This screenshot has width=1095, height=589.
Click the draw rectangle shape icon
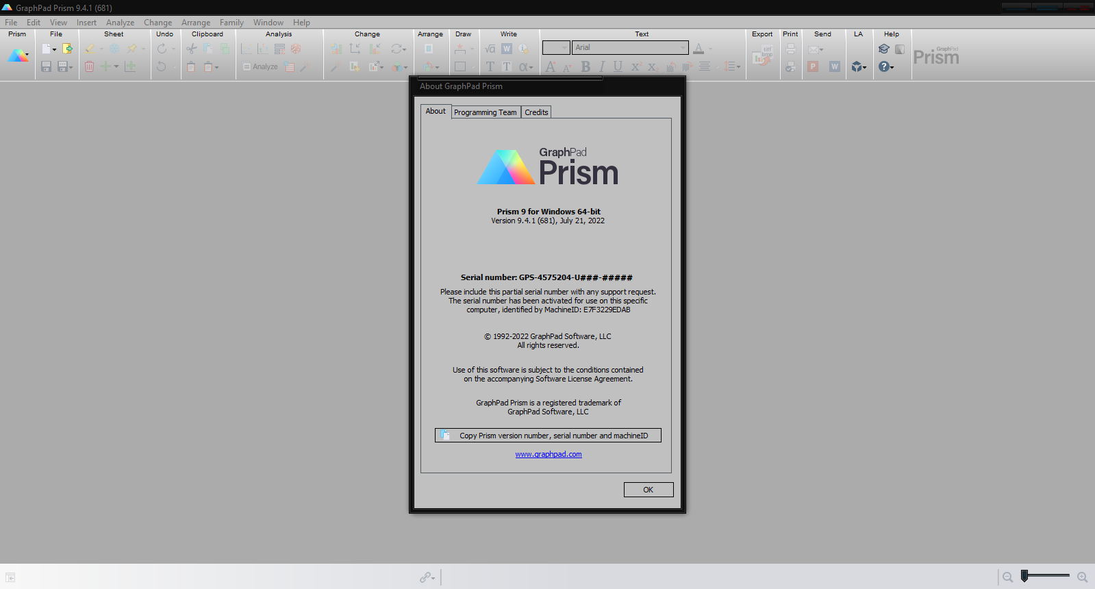tap(460, 66)
